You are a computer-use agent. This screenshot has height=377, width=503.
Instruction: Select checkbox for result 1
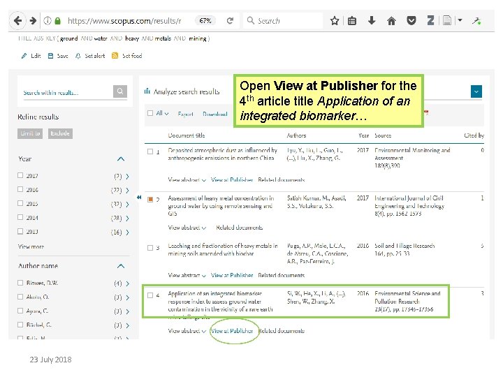coord(150,151)
